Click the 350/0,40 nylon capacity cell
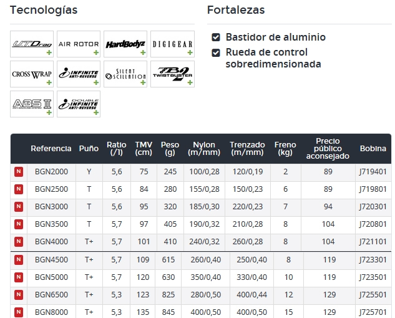395x318 pixels. pyautogui.click(x=205, y=277)
